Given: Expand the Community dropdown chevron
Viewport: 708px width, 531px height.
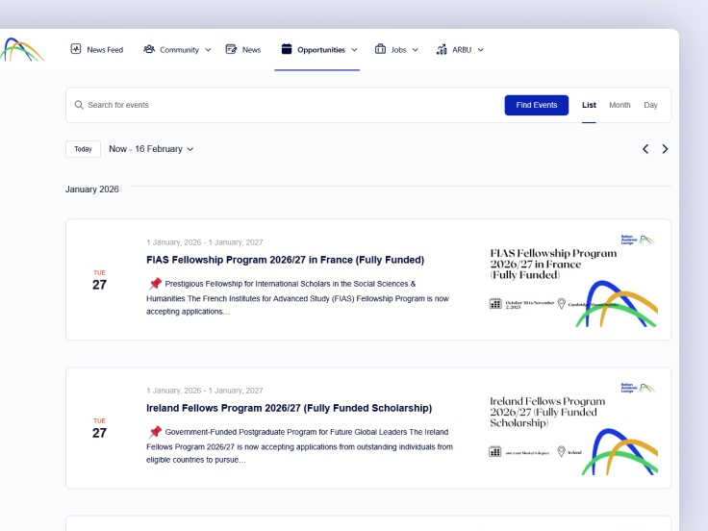Looking at the screenshot, I should [208, 50].
